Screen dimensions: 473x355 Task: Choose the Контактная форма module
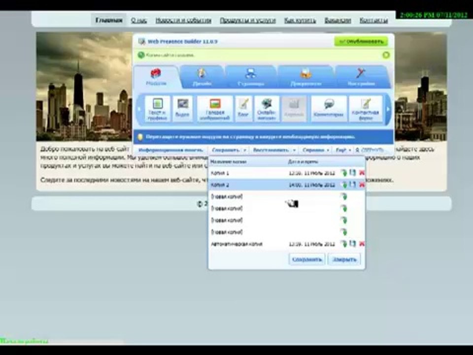365,109
